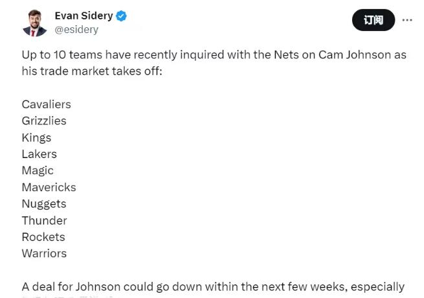
Task: Open the Evan Sidery display name link
Action: coord(84,16)
